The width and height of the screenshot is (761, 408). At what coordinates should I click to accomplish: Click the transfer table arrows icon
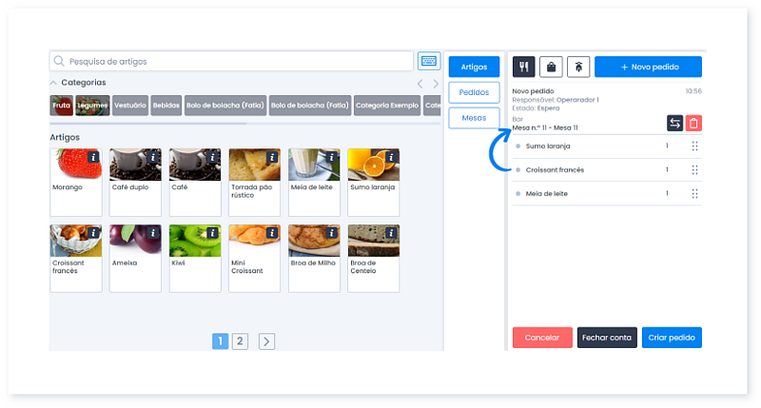click(674, 123)
